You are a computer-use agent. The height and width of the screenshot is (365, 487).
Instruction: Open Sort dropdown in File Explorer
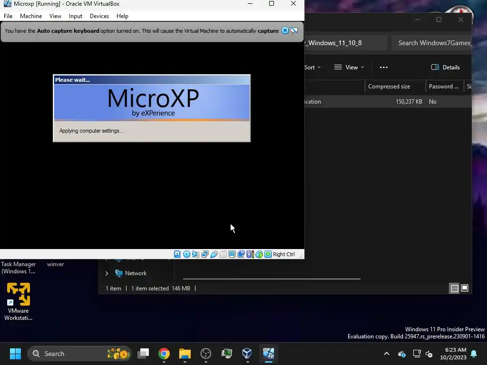(312, 67)
